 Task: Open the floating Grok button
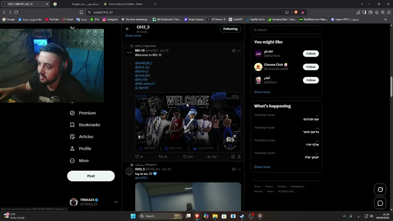coord(380,190)
